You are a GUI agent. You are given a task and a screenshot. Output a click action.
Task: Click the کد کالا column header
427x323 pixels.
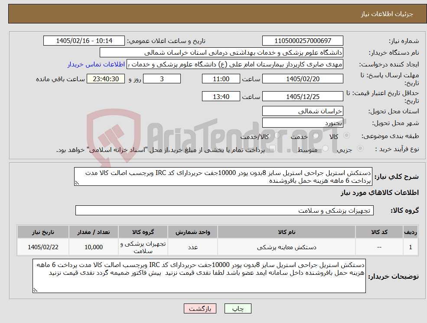[379, 232]
